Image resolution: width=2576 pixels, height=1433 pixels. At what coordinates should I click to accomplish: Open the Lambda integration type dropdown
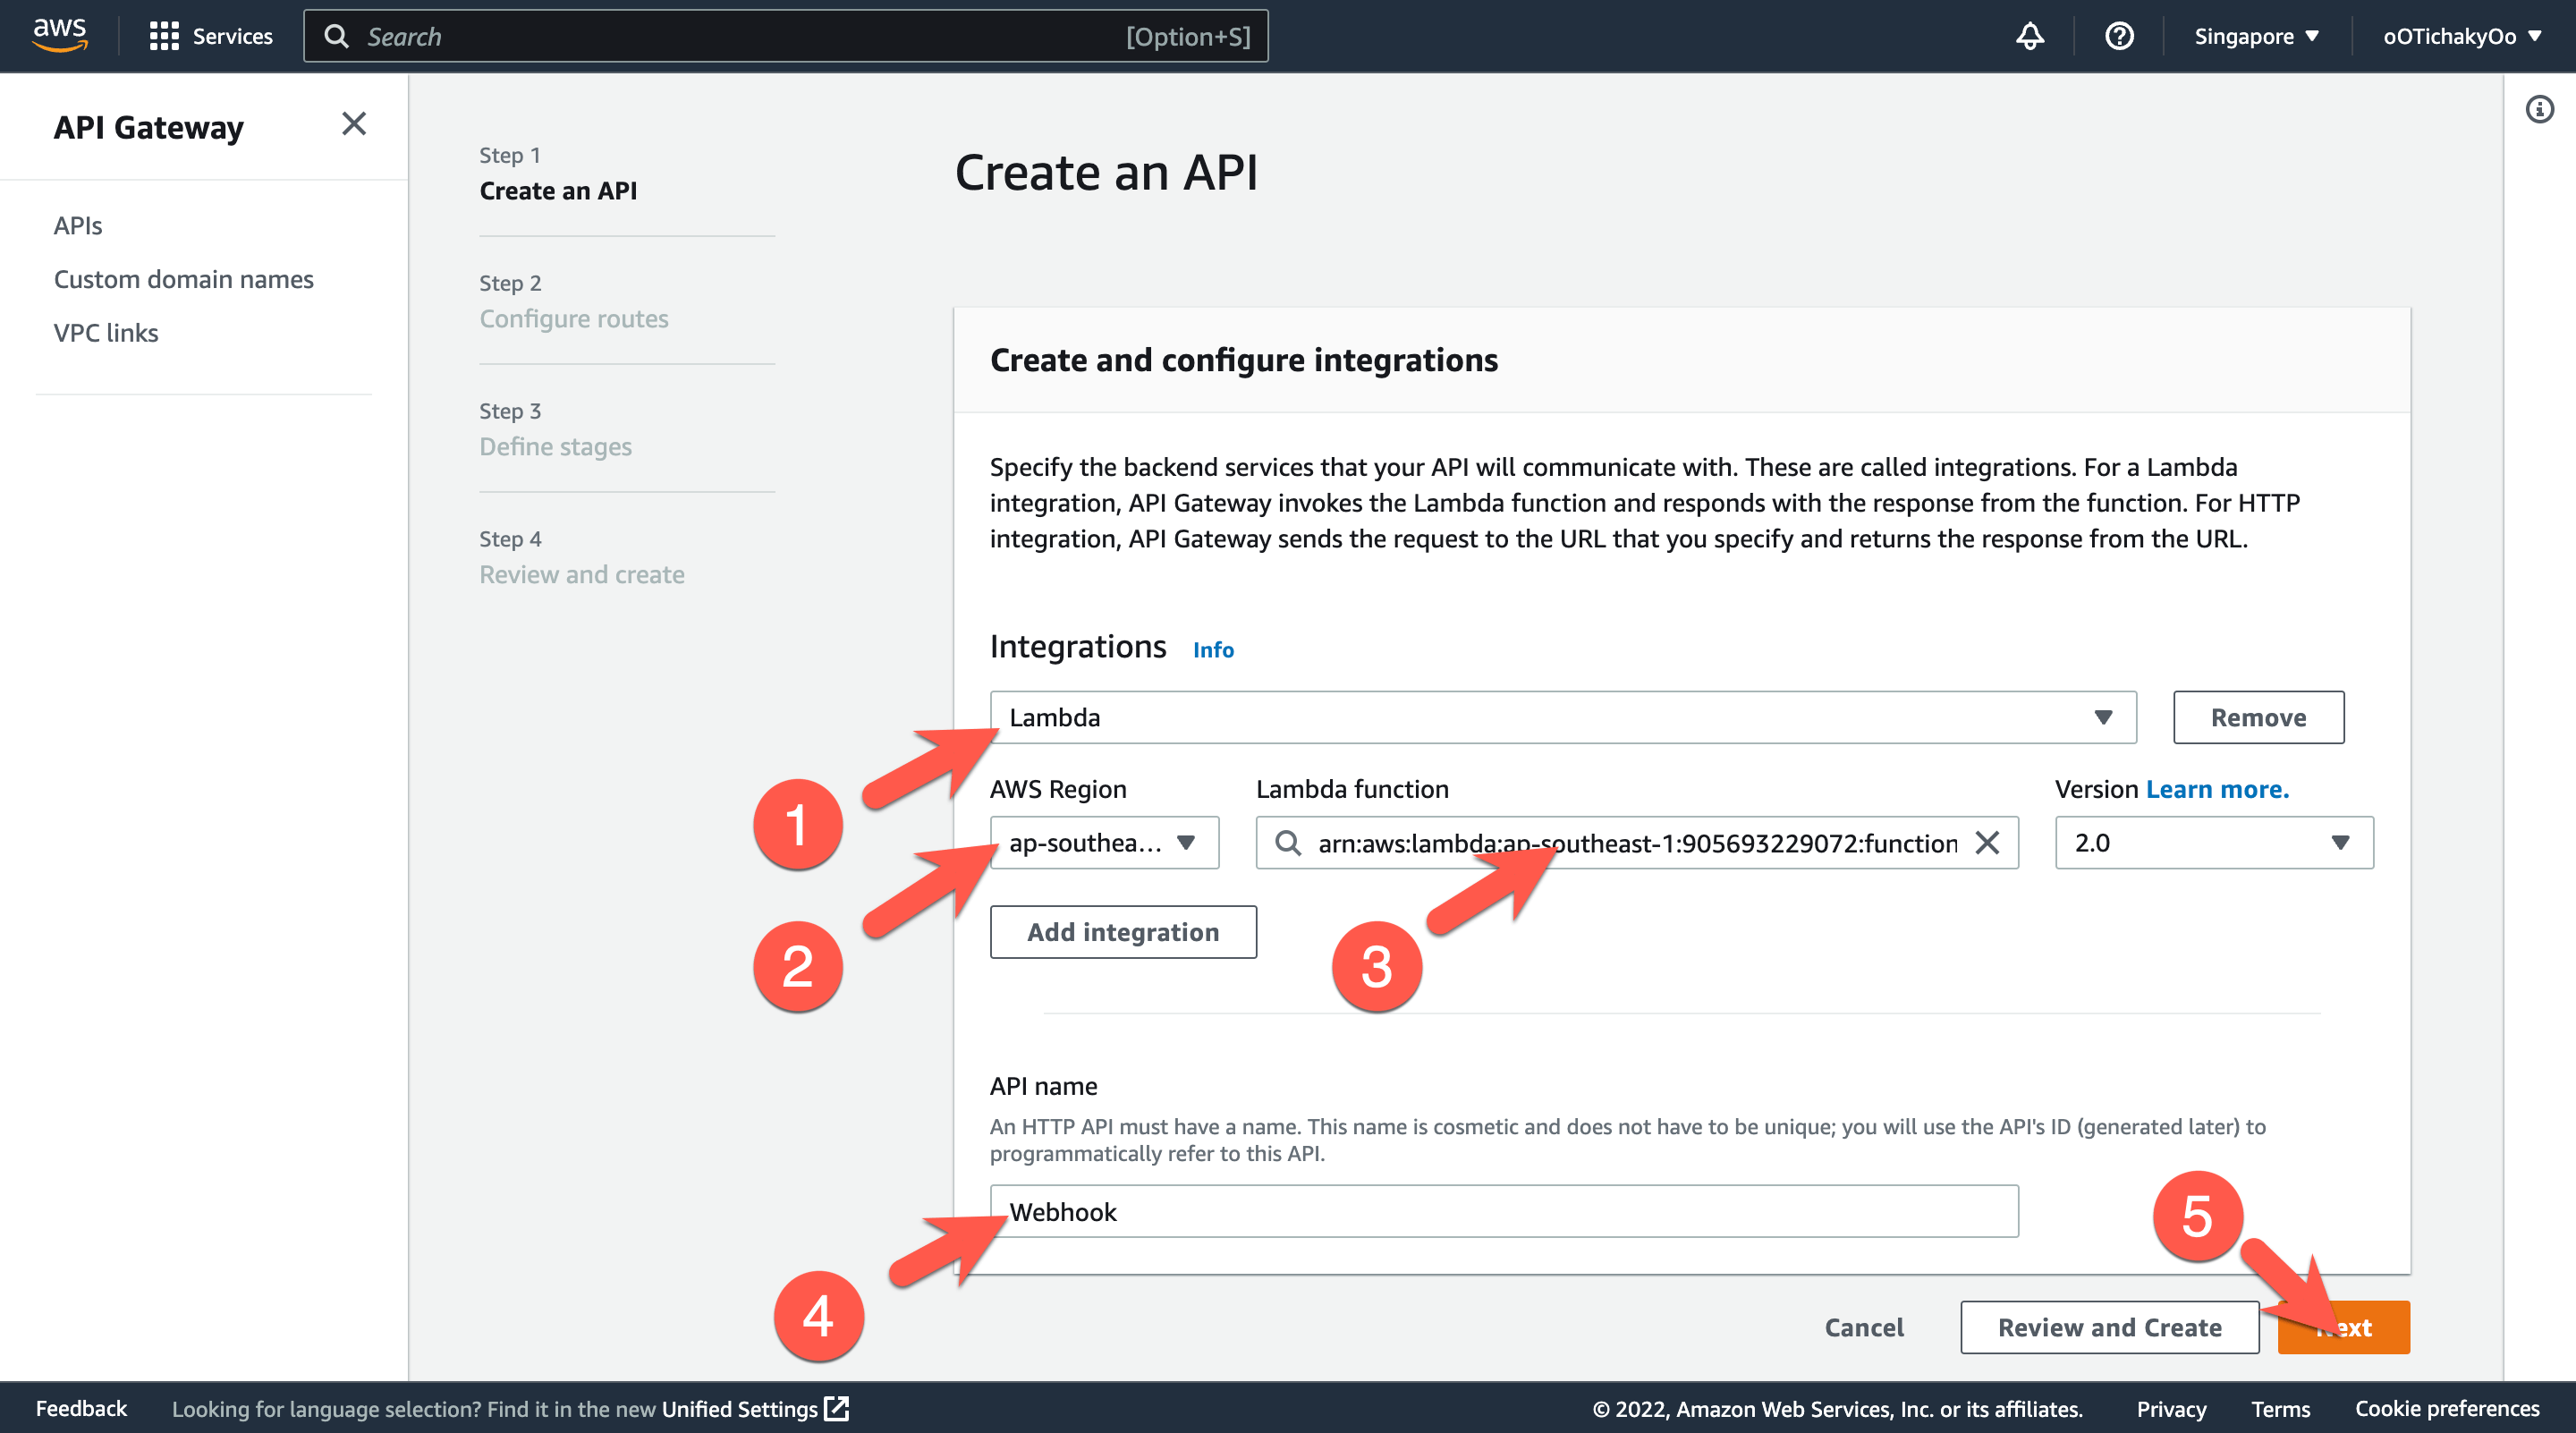(2103, 717)
